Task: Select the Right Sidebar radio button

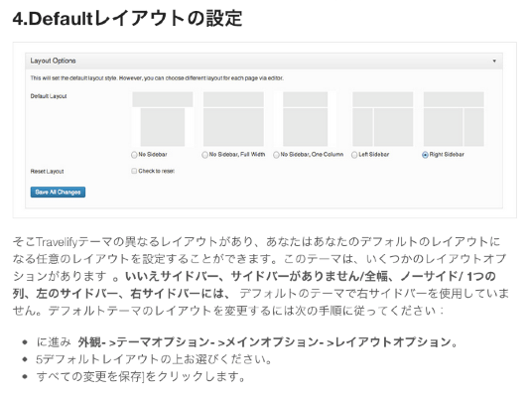Action: (425, 155)
